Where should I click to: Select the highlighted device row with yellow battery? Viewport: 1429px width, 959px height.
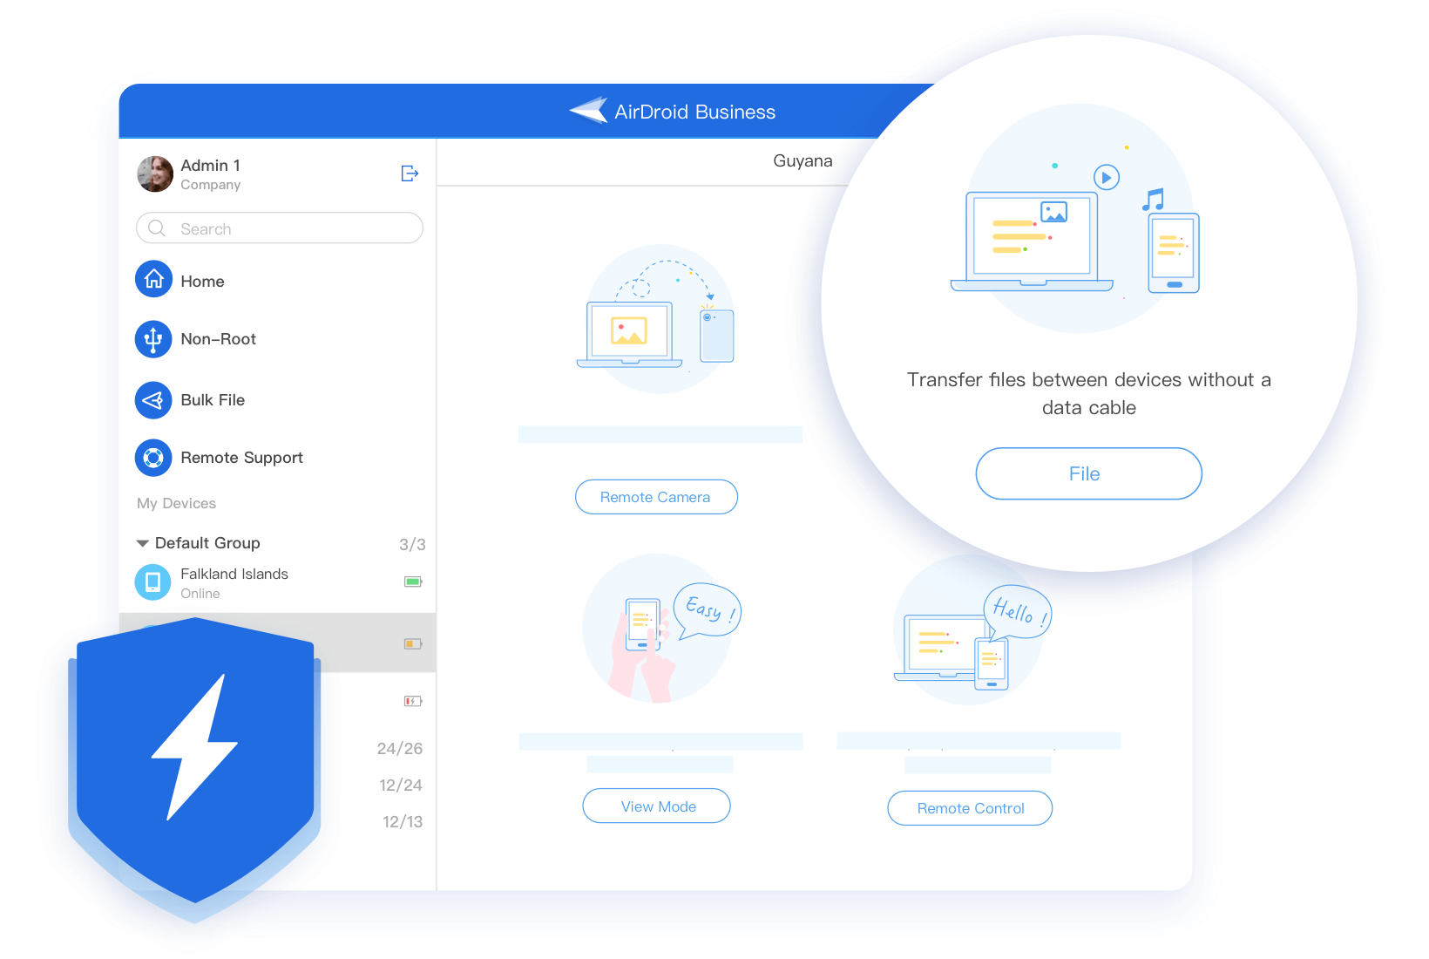coord(366,643)
